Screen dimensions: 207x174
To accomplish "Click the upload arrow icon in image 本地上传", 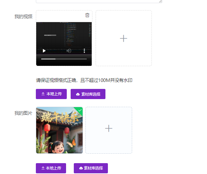I will coord(43,168).
